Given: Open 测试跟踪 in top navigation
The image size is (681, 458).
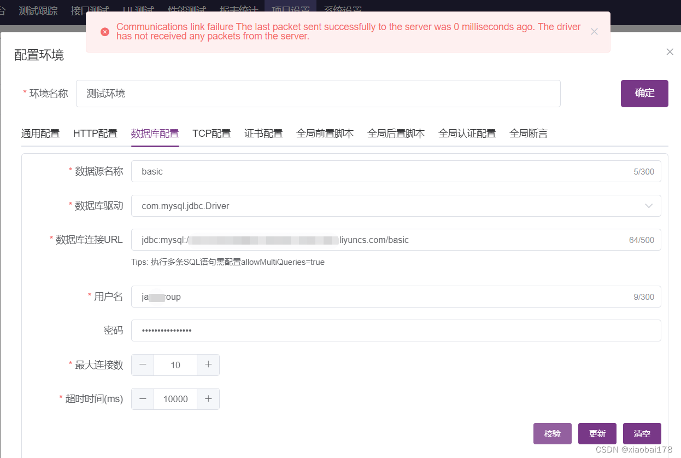Looking at the screenshot, I should click(38, 10).
